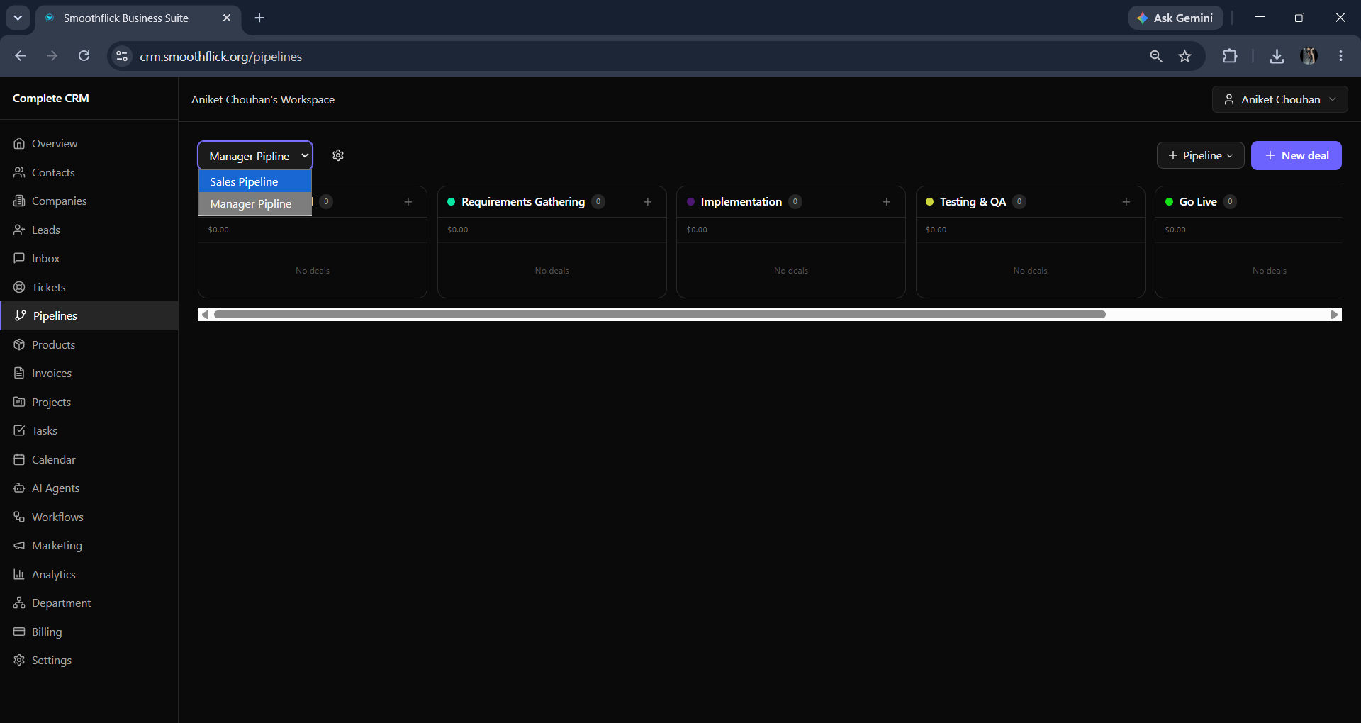Image resolution: width=1361 pixels, height=723 pixels.
Task: Click the Projects folder icon
Action: (x=19, y=402)
